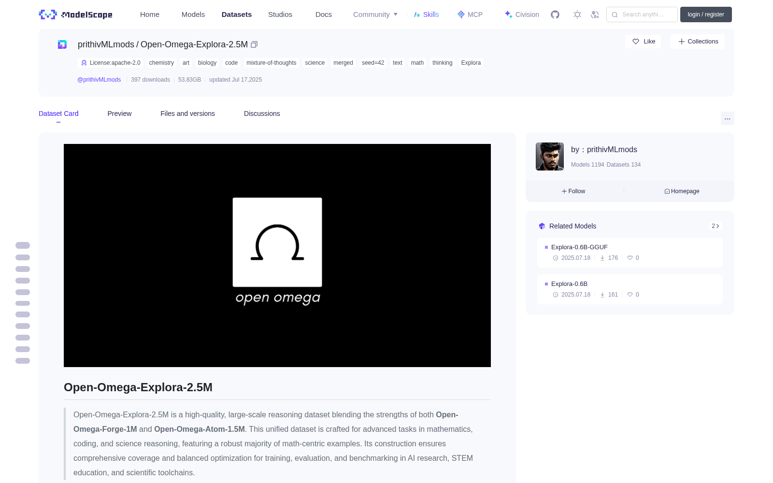
Task: Open Civision from the top bar
Action: 522,14
